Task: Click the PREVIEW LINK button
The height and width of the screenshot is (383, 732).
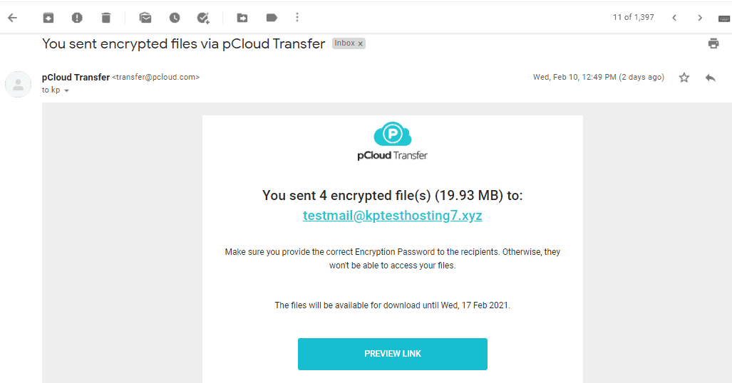Action: pos(392,354)
